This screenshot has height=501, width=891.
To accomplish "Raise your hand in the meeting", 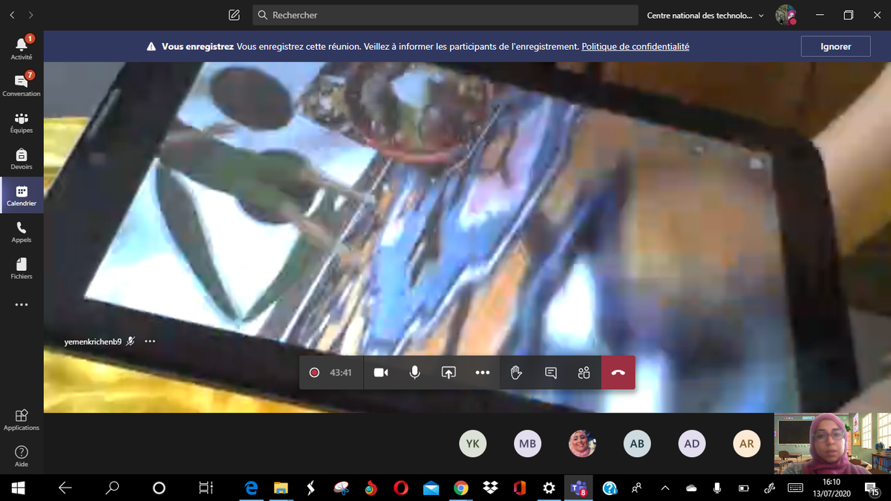I will coord(516,373).
